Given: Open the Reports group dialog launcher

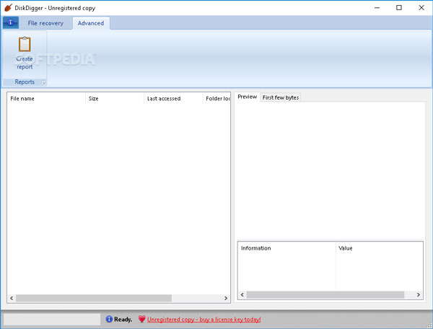Looking at the screenshot, I should click(43, 82).
